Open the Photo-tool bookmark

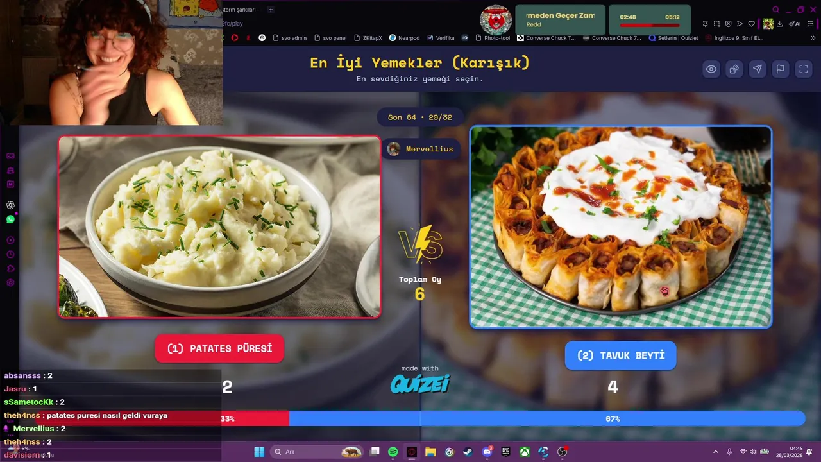(492, 38)
